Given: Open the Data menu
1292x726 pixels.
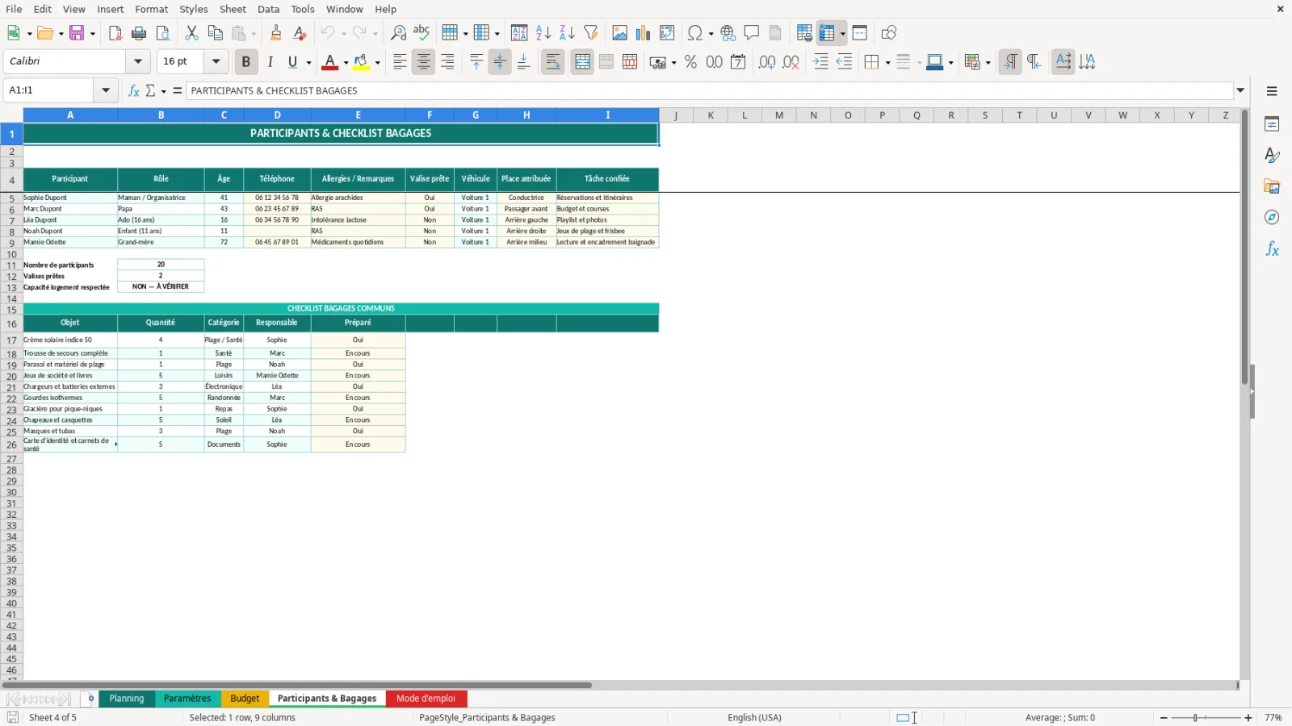Looking at the screenshot, I should tap(269, 9).
